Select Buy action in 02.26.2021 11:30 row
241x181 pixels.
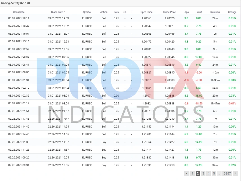click(104, 142)
